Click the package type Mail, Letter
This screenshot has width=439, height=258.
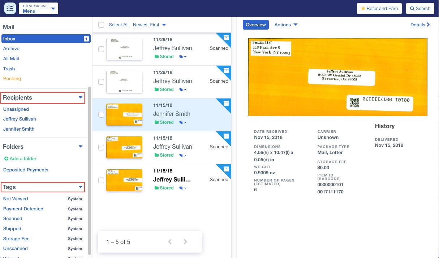point(330,153)
